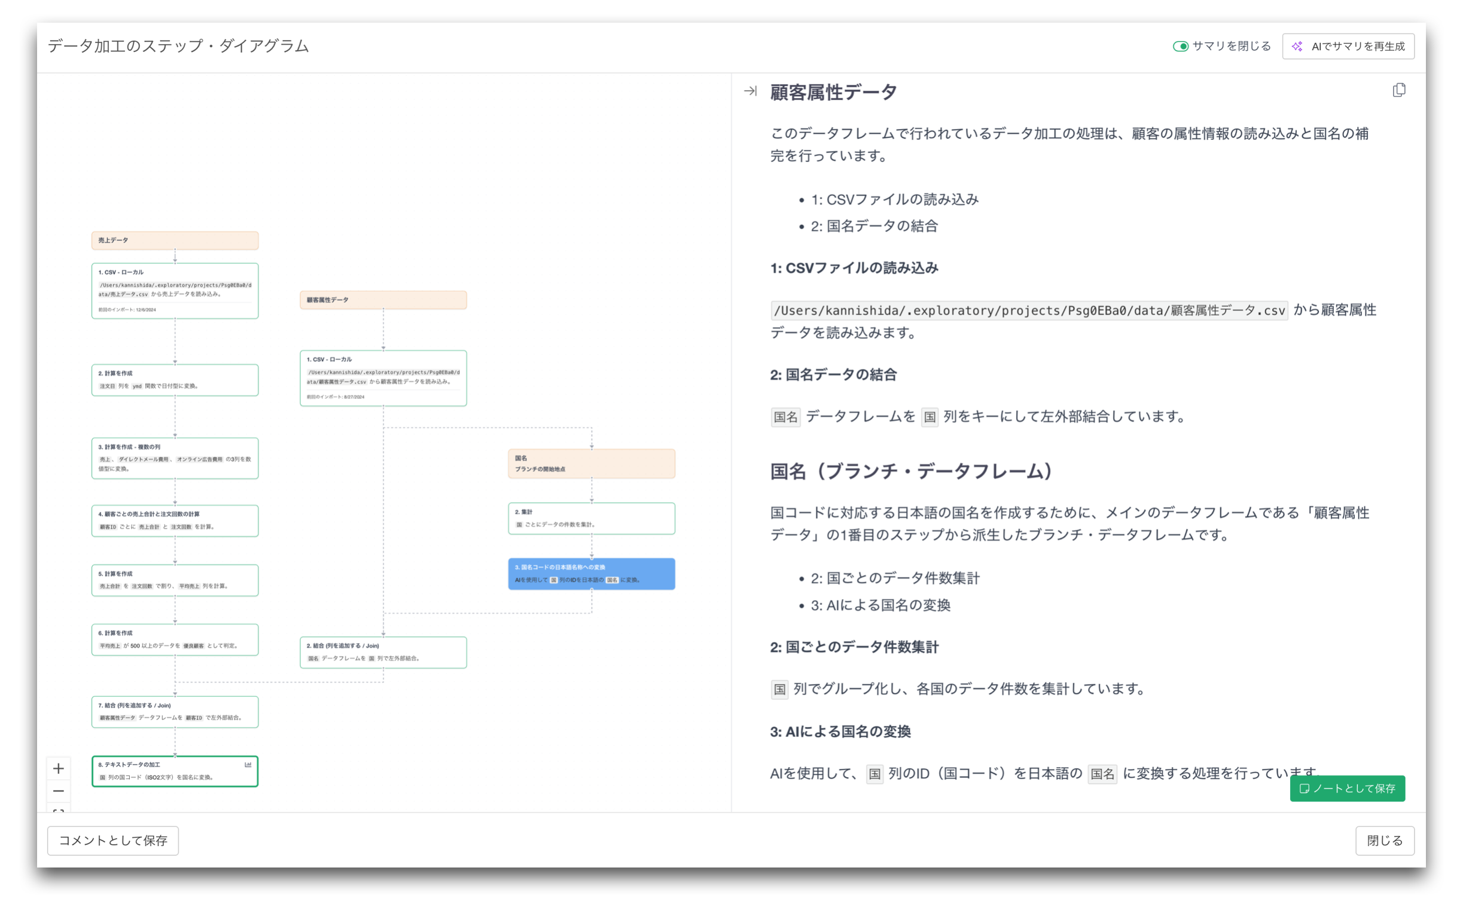The width and height of the screenshot is (1463, 898).
Task: Click the コメントとして保存 button
Action: pos(113,840)
